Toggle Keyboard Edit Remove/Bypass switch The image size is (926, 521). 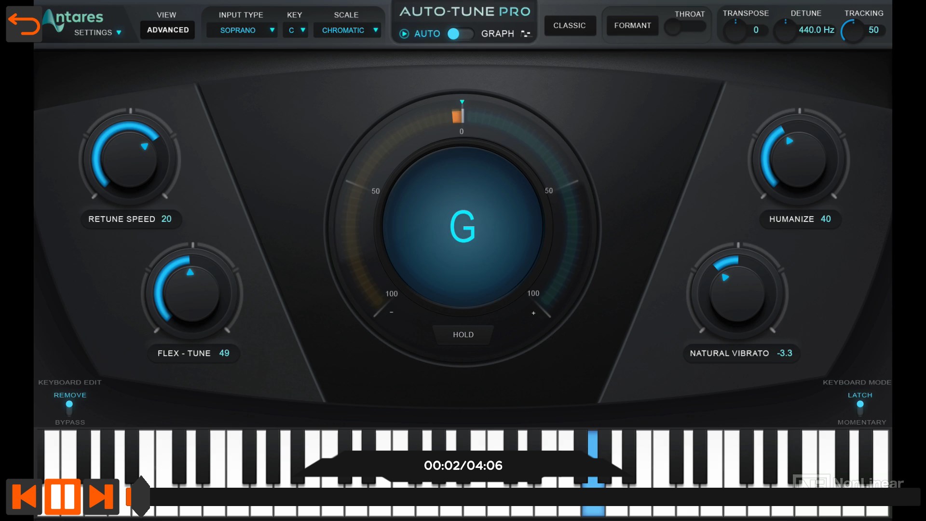pyautogui.click(x=69, y=408)
